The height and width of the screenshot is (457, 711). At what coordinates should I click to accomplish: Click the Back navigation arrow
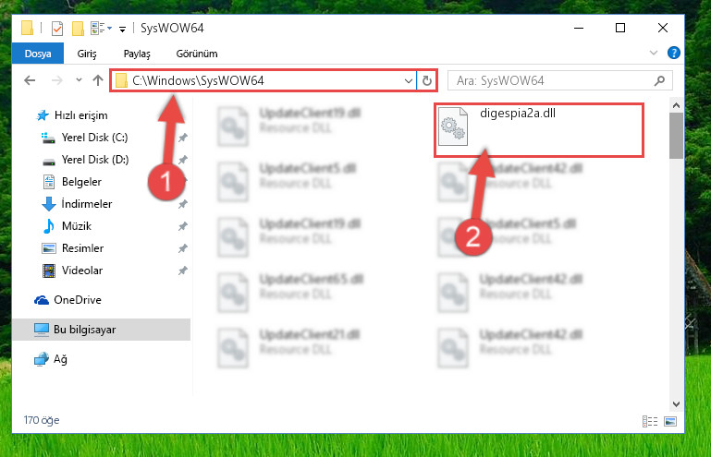pyautogui.click(x=30, y=80)
